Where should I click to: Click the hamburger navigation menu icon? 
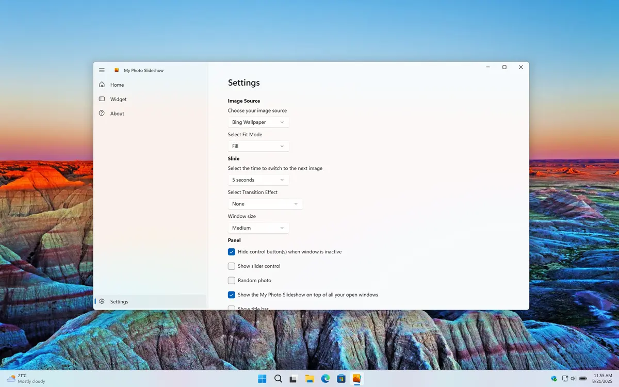coord(102,70)
